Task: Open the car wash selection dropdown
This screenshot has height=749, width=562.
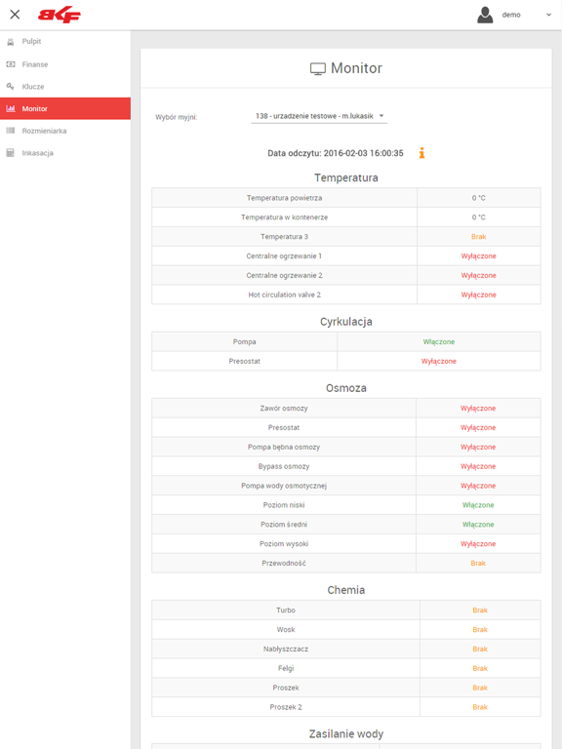Action: click(319, 116)
